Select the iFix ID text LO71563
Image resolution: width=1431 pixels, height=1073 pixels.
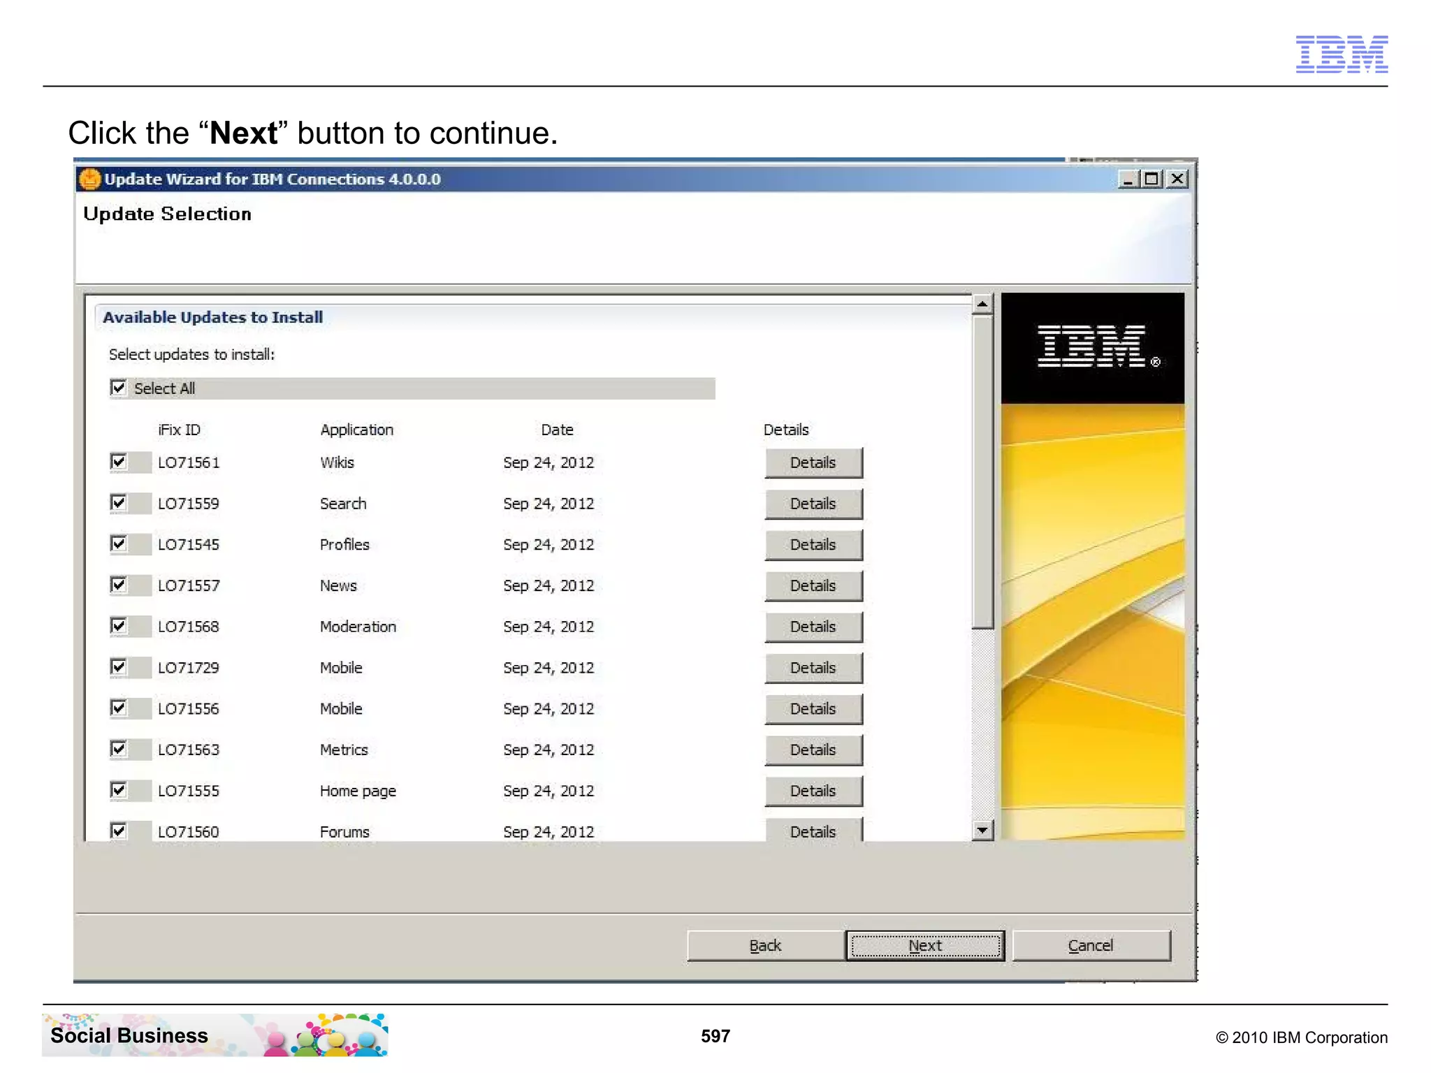click(x=189, y=750)
